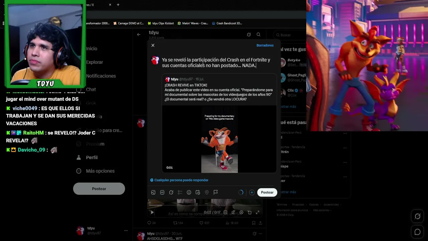
Task: Open Crash Bandicoot 3D bookmark
Action: (x=227, y=23)
